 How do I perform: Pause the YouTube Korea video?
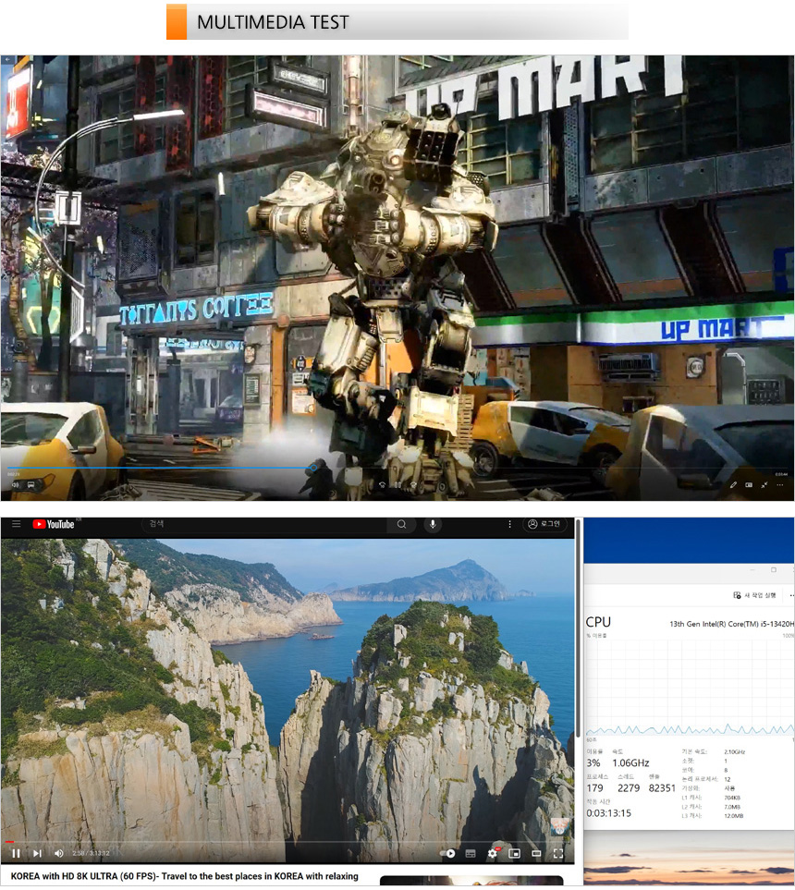16,853
